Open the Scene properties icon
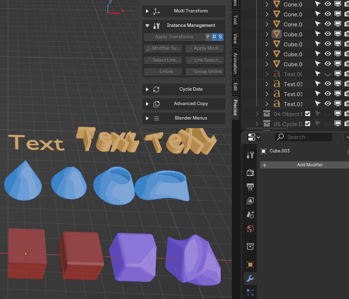The height and width of the screenshot is (299, 349). point(250,215)
